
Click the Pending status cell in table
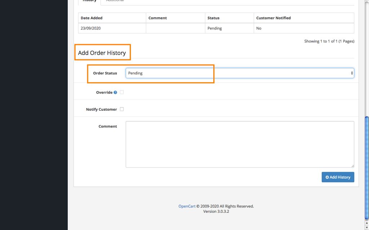coord(214,28)
